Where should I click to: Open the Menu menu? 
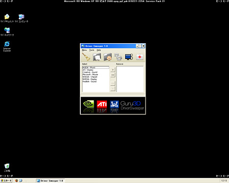click(84, 50)
